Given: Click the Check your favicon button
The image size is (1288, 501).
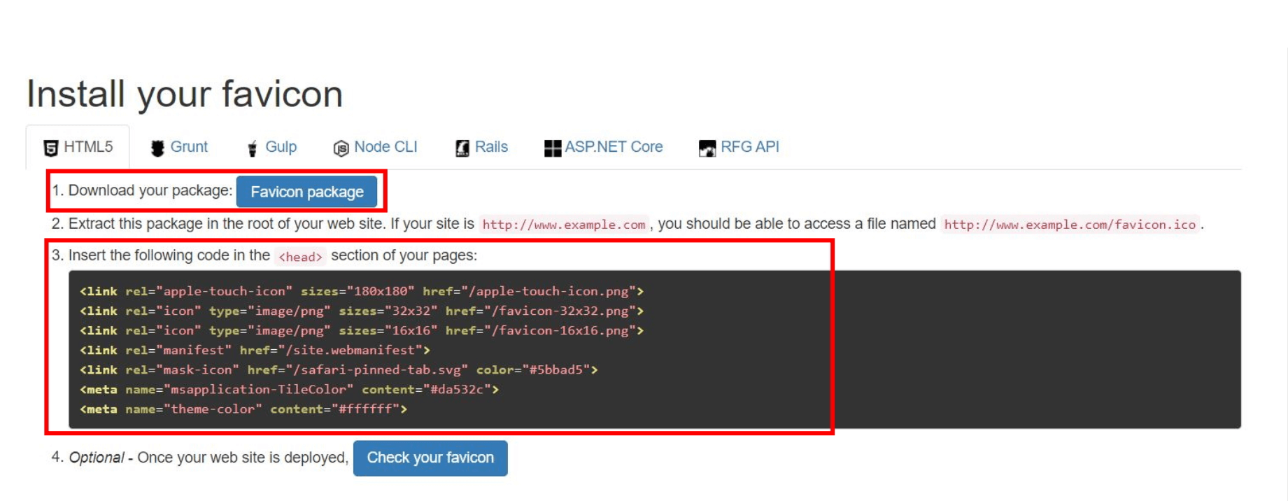Looking at the screenshot, I should [x=430, y=458].
